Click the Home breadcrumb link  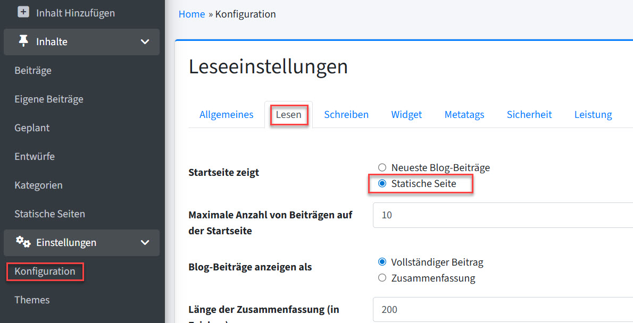[x=191, y=14]
